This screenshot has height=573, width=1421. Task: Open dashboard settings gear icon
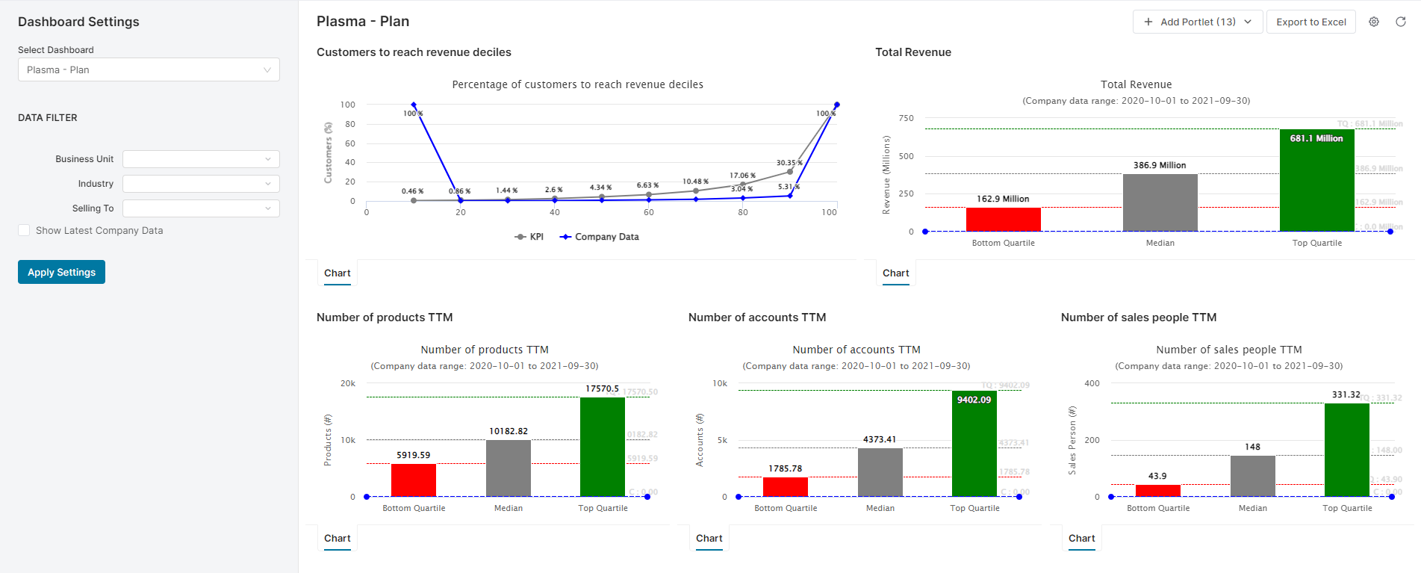[1373, 22]
